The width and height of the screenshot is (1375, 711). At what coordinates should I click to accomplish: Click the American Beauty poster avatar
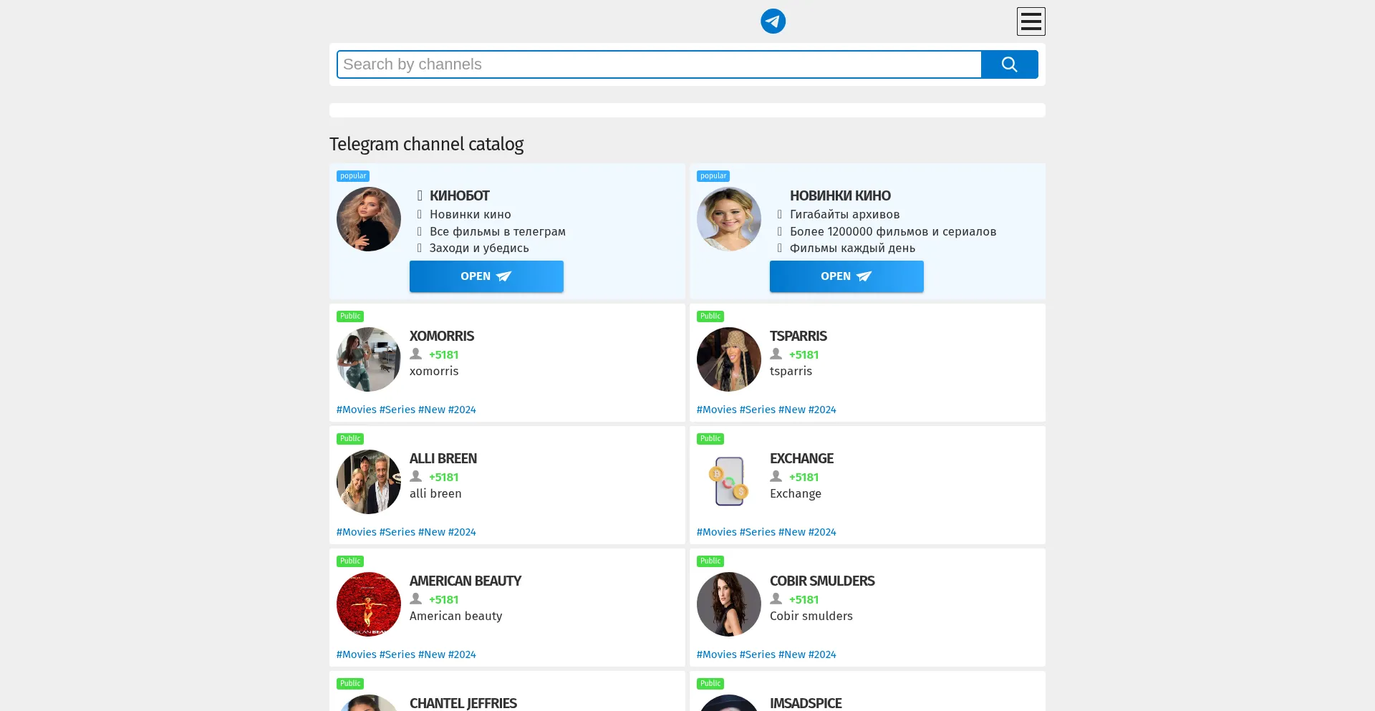pyautogui.click(x=369, y=604)
